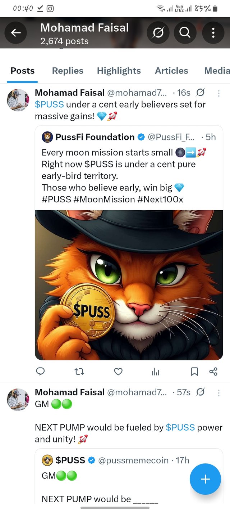Share the first post
Image resolution: width=230 pixels, height=512 pixels.
(x=213, y=371)
